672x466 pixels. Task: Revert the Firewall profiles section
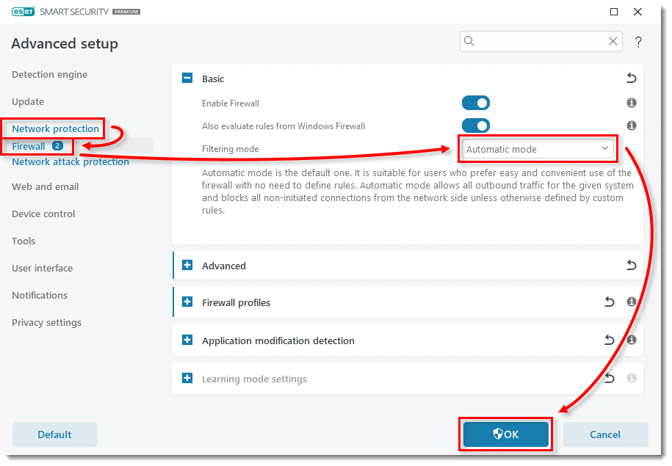coord(609,302)
